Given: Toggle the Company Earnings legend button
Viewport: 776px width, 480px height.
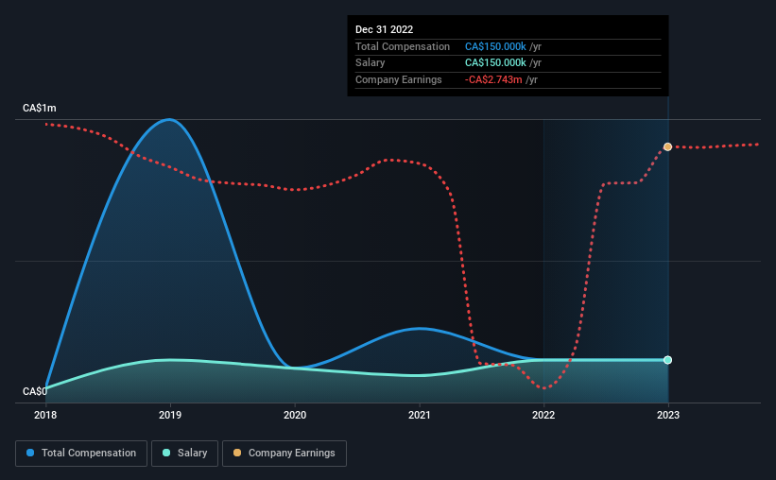Looking at the screenshot, I should click(x=285, y=454).
